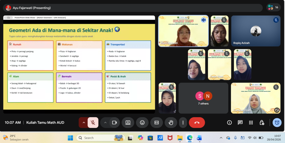Show hidden system tray icons
Image resolution: width=285 pixels, height=143 pixels.
click(x=221, y=138)
